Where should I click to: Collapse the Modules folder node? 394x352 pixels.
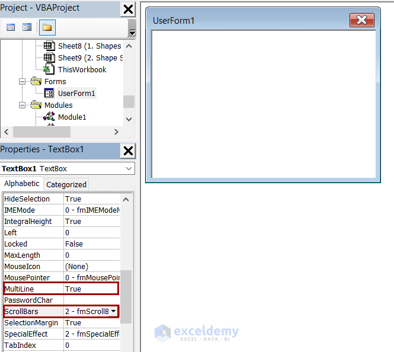coord(22,105)
